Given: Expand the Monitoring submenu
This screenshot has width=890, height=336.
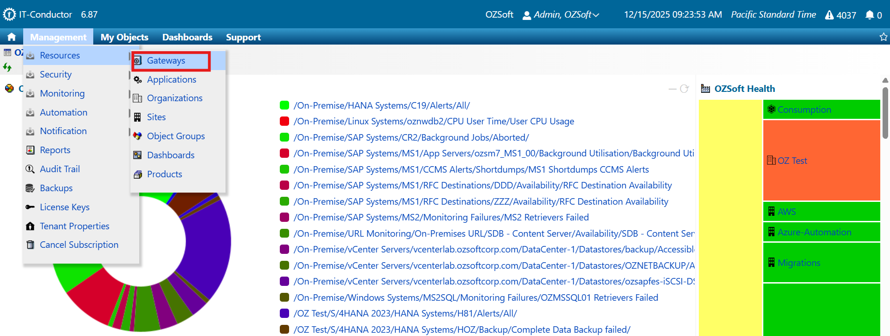Looking at the screenshot, I should coord(62,93).
